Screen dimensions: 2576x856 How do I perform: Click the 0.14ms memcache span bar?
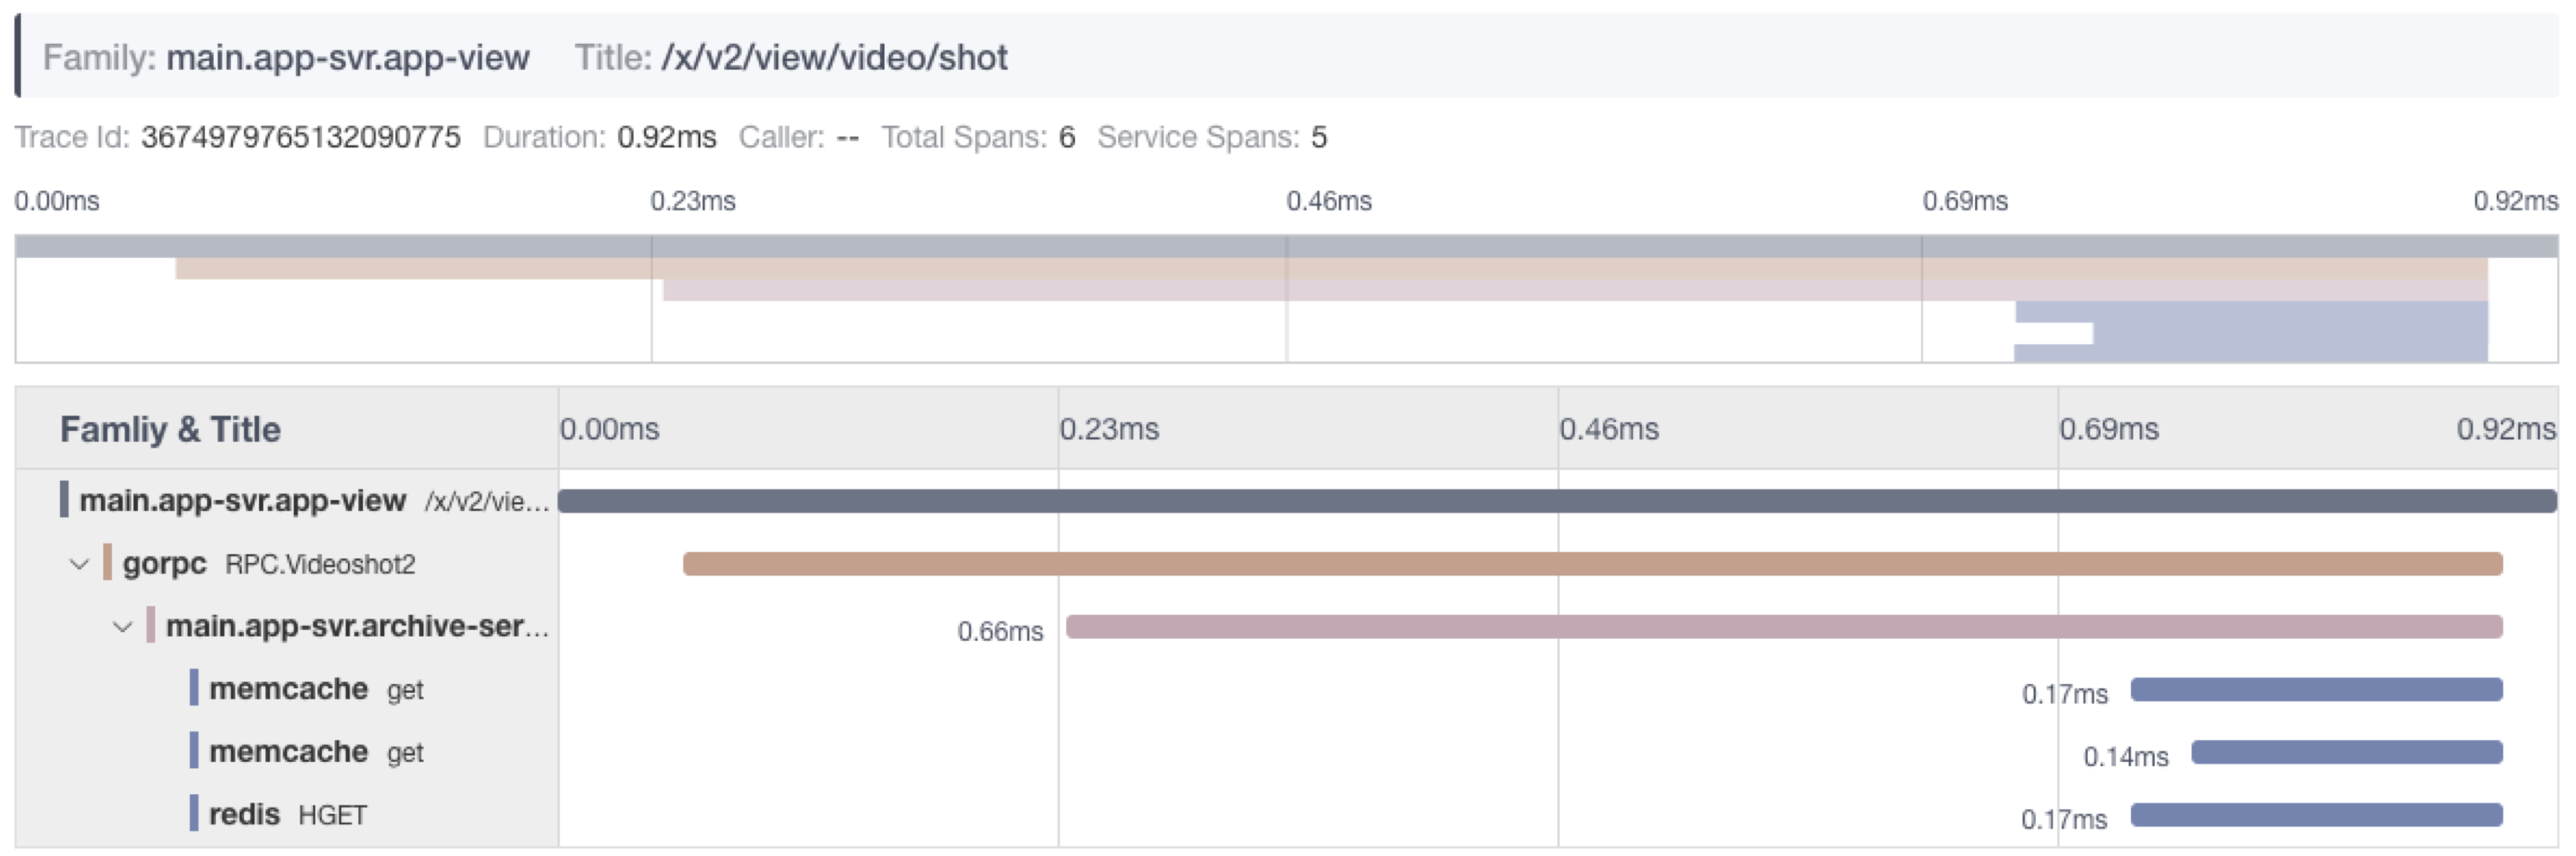[2347, 752]
